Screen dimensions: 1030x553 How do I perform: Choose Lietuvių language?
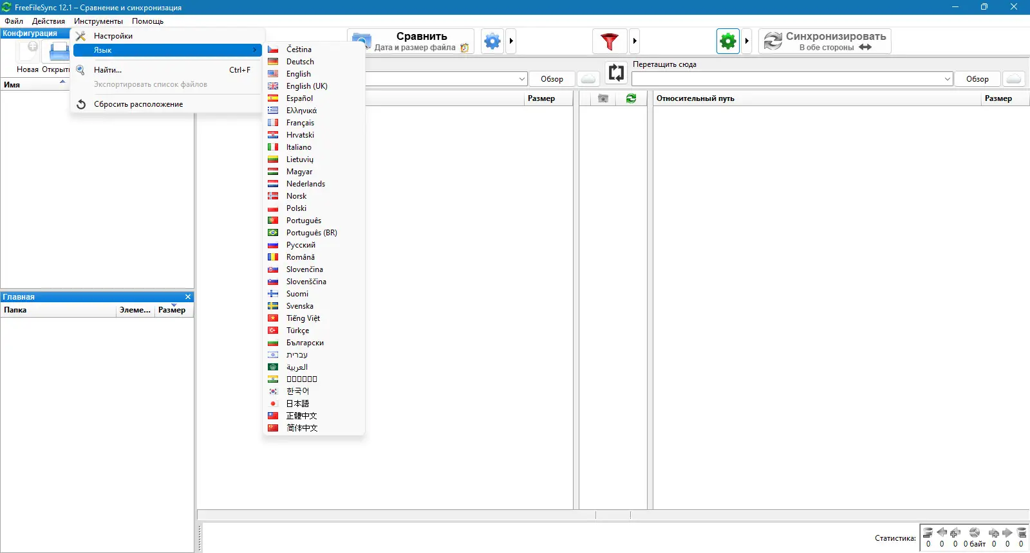pos(314,159)
